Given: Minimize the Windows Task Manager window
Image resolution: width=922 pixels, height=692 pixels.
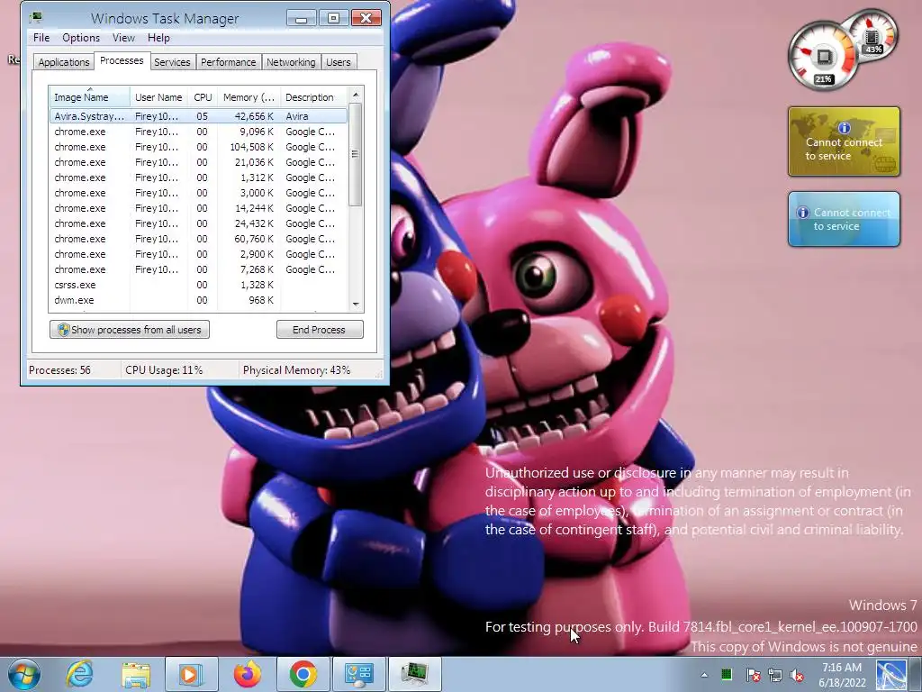Looking at the screenshot, I should 302,18.
